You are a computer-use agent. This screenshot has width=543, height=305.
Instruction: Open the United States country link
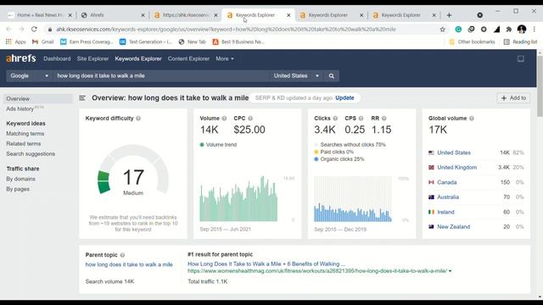tap(454, 152)
